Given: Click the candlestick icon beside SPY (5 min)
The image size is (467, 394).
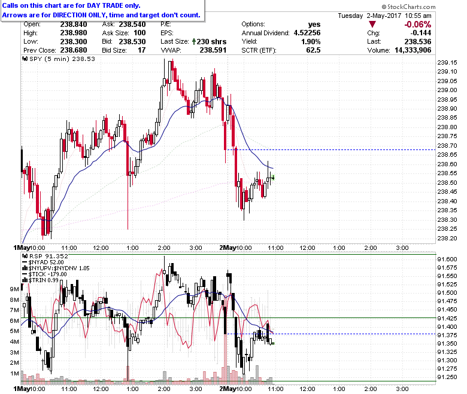Looking at the screenshot, I should pyautogui.click(x=25, y=59).
